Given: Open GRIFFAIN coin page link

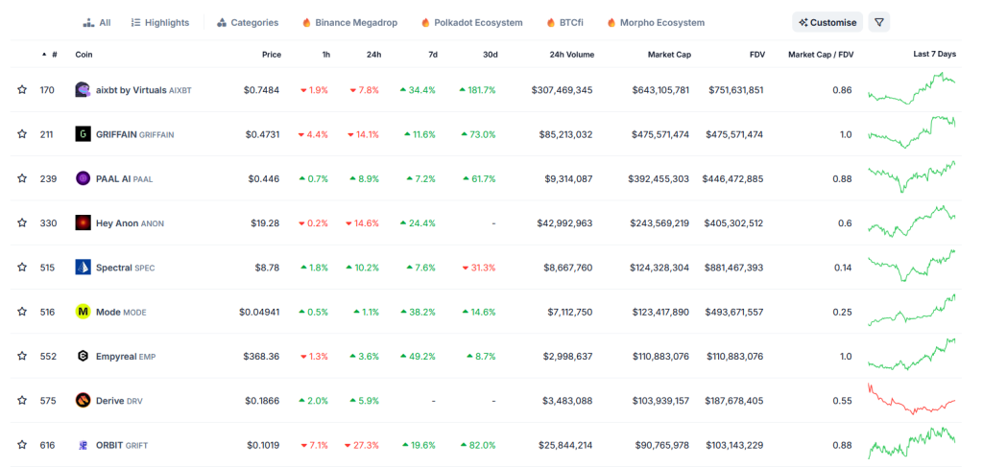Looking at the screenshot, I should coord(134,134).
